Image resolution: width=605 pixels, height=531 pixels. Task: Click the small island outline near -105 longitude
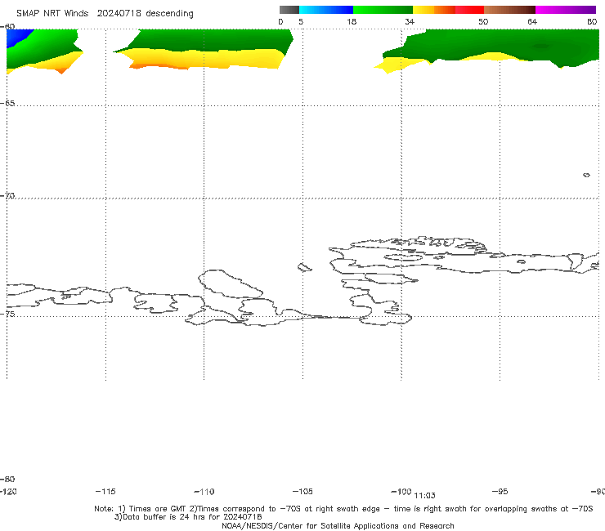point(305,267)
